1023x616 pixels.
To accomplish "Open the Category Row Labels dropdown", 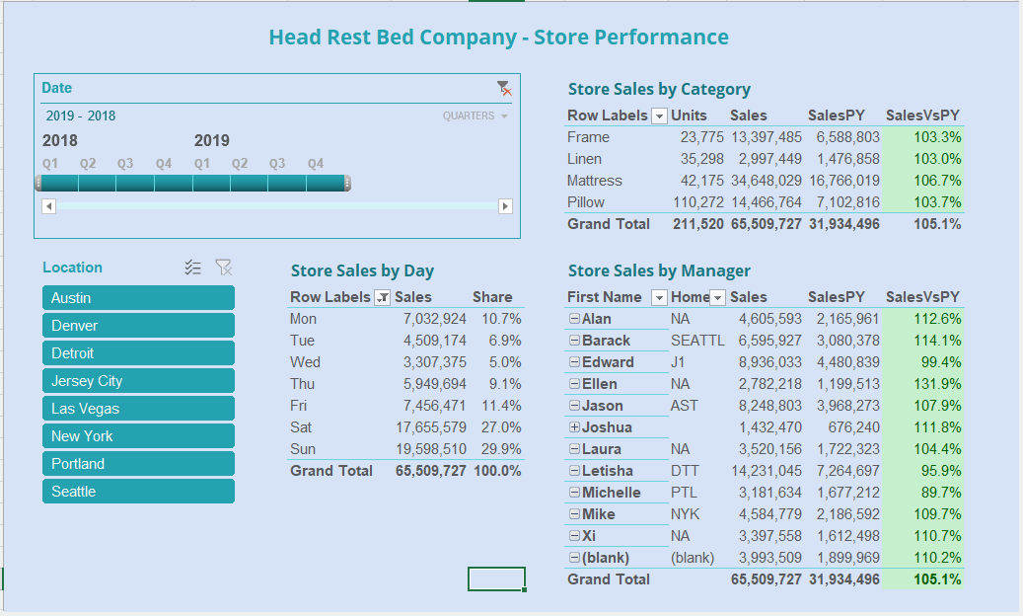I will coord(659,115).
